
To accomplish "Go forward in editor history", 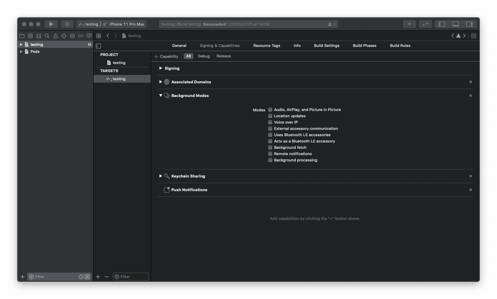I will (116, 36).
